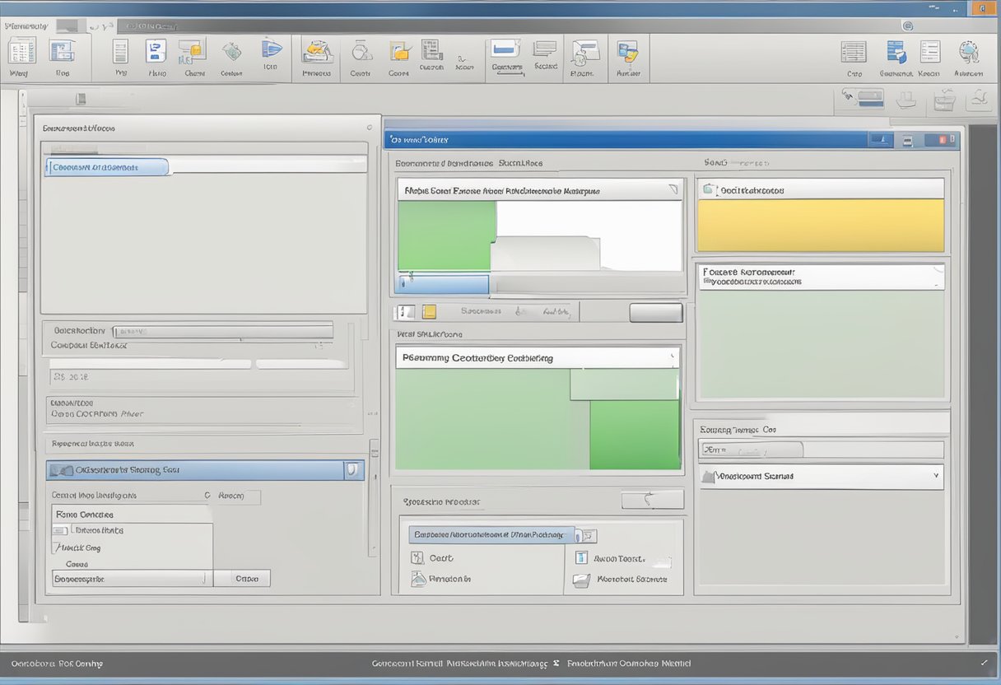Select the first grid icon at the ribbon's far left
This screenshot has height=685, width=1001.
21,51
